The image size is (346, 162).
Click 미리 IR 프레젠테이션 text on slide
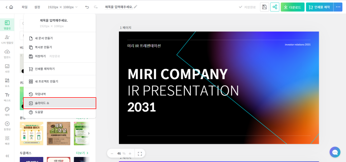click(144, 46)
